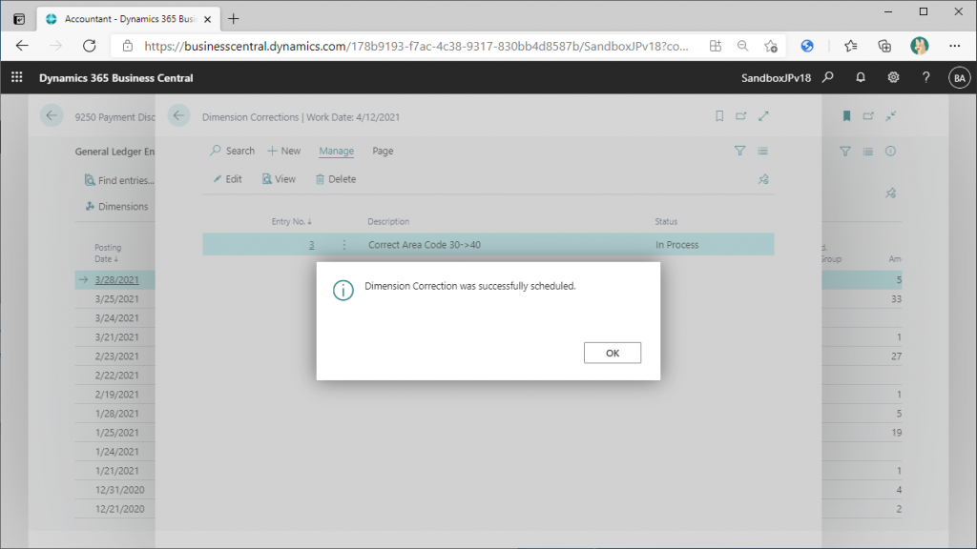Select 'Correct Area Code 30->40' description cell
Screen dimensions: 977x549
coord(425,245)
